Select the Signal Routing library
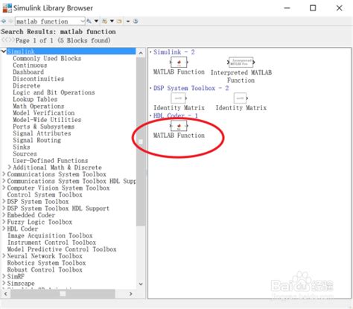Viewport: 353px width, 309px height. [36, 140]
